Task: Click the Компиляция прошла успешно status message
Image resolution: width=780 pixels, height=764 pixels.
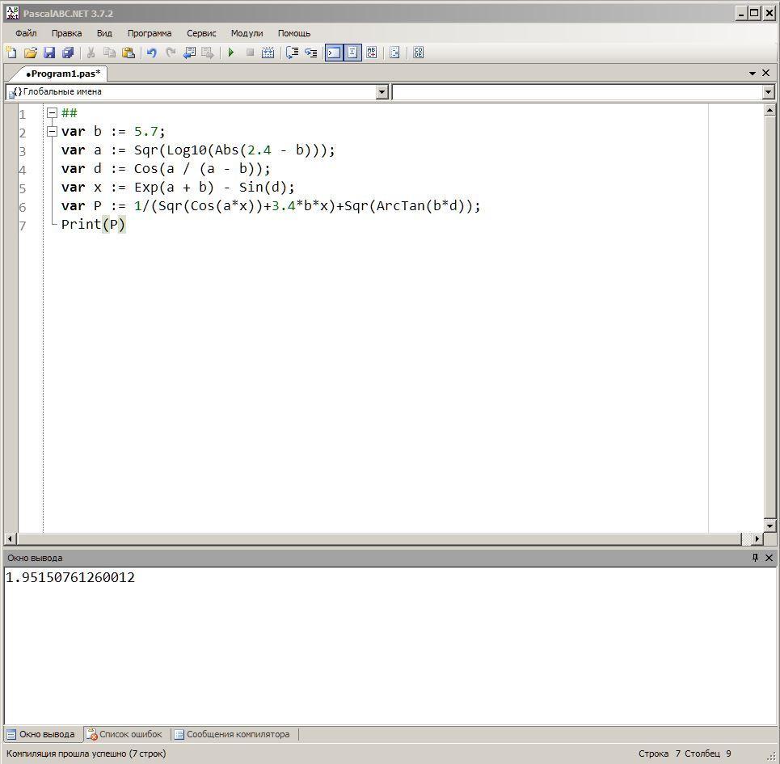Action: click(x=86, y=753)
